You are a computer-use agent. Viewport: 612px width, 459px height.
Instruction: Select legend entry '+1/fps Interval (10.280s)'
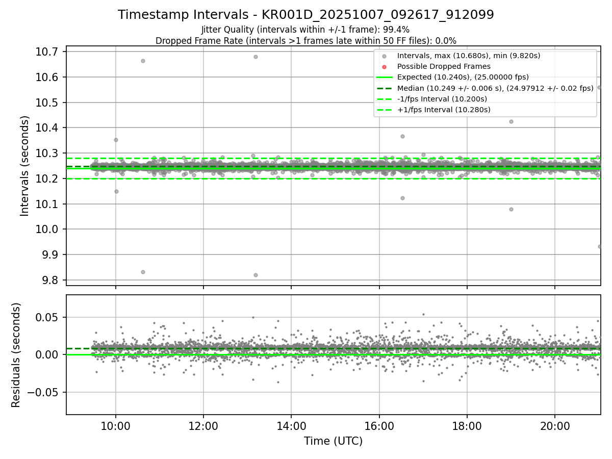pyautogui.click(x=444, y=110)
